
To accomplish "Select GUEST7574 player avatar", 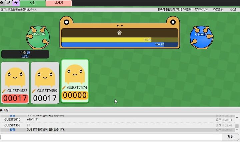I will (x=75, y=74).
